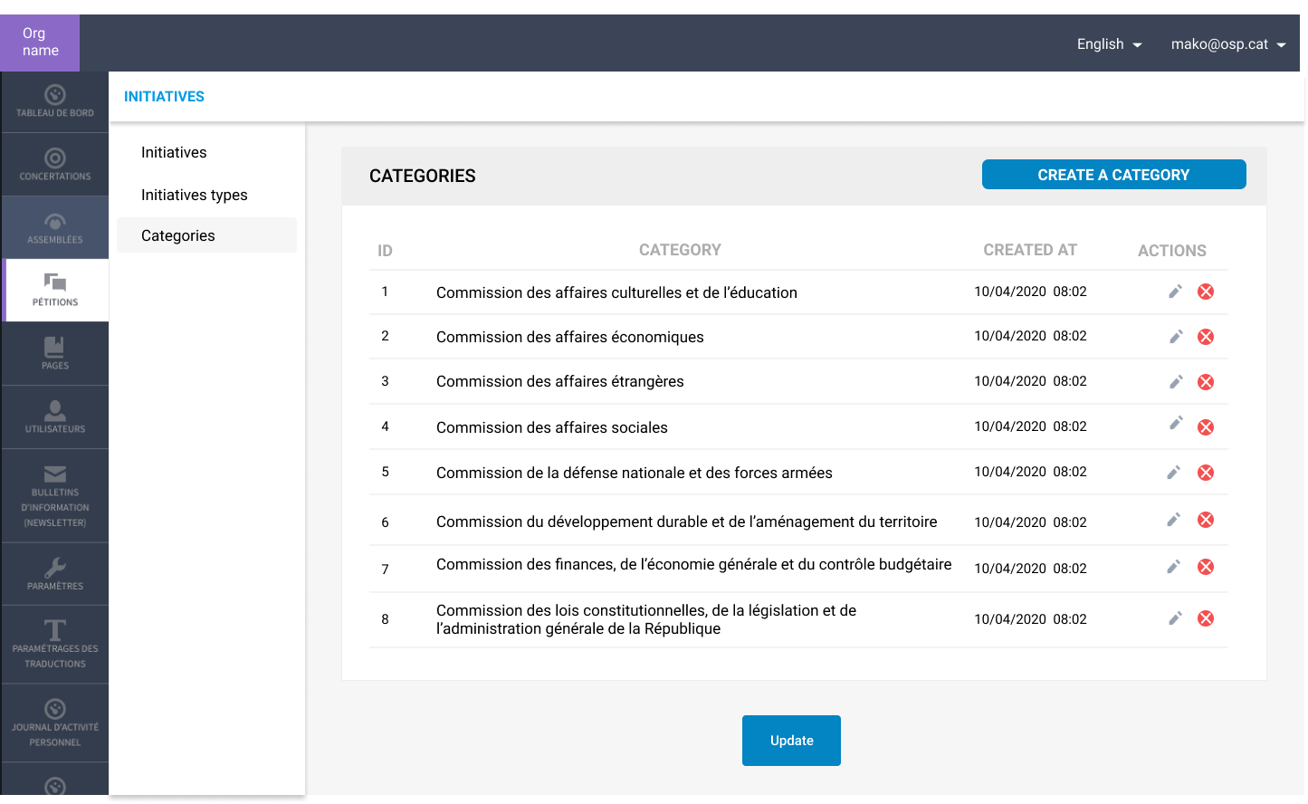Select Initiatives in the submenu
Image resolution: width=1308 pixels, height=804 pixels.
coord(174,152)
